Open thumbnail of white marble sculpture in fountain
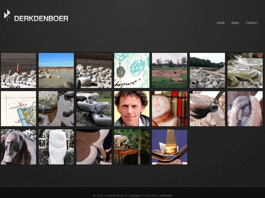Viewport: 265px width, 198px height. tap(56, 147)
